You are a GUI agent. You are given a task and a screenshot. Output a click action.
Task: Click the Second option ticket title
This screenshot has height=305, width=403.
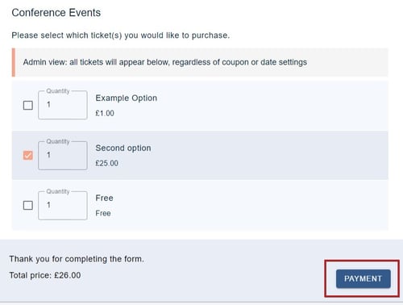pos(123,148)
